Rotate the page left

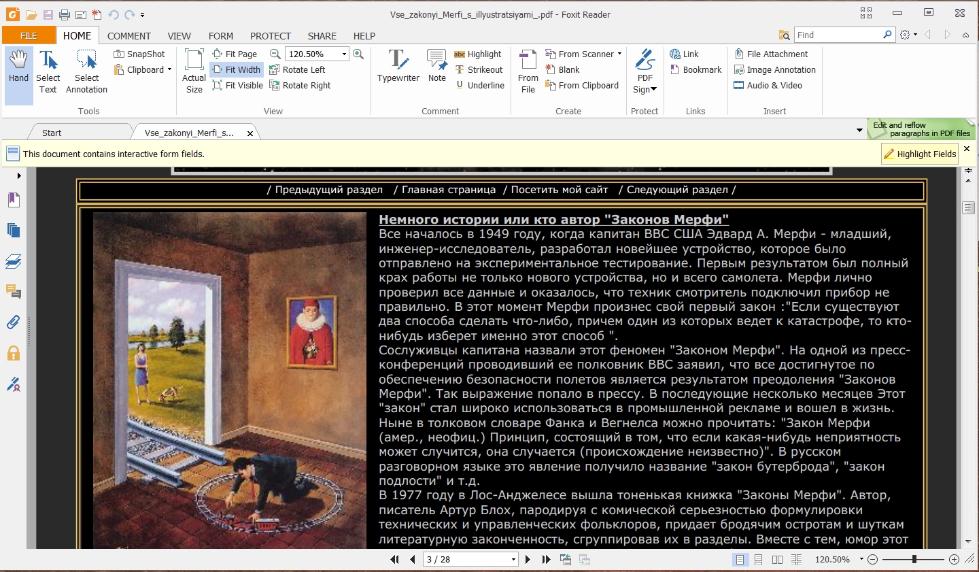tap(298, 69)
